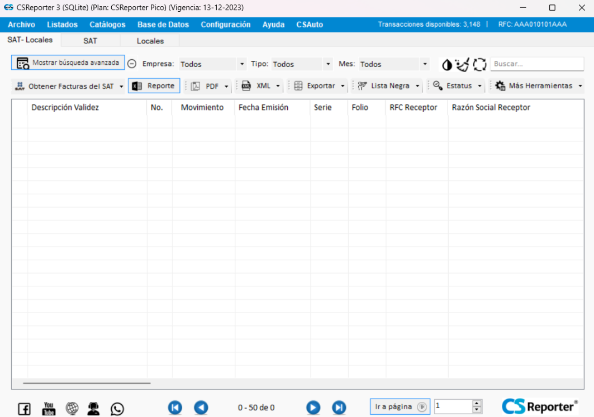594x417 pixels.
Task: Open the Configuración menu
Action: pos(225,25)
